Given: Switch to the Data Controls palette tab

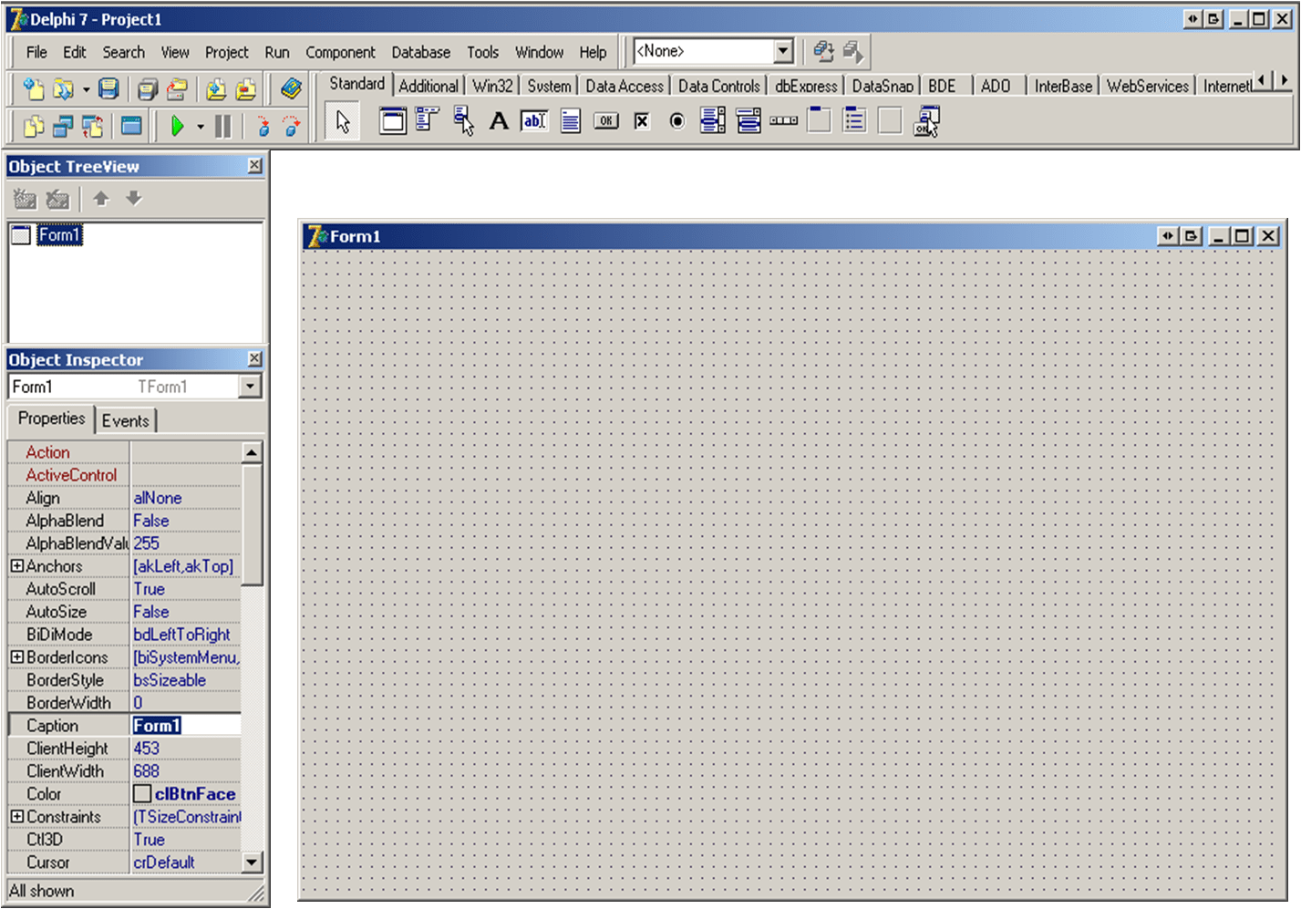Looking at the screenshot, I should [x=718, y=86].
